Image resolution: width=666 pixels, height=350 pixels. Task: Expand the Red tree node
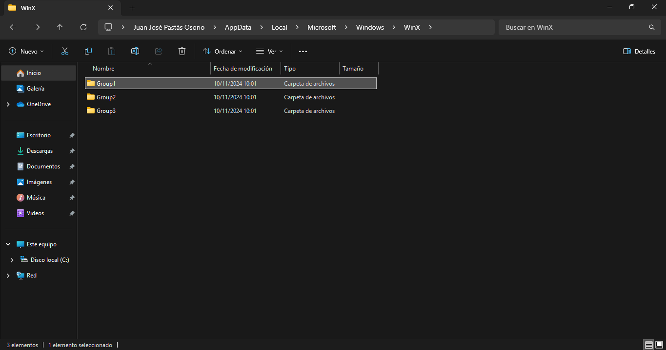click(8, 276)
